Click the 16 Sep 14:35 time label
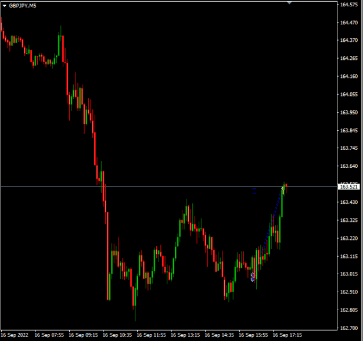363x341 pixels. point(219,335)
